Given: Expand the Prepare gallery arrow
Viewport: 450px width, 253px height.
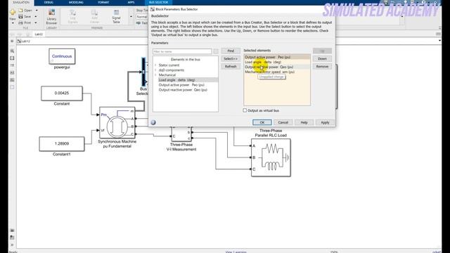Looking at the screenshot, I should point(131,17).
